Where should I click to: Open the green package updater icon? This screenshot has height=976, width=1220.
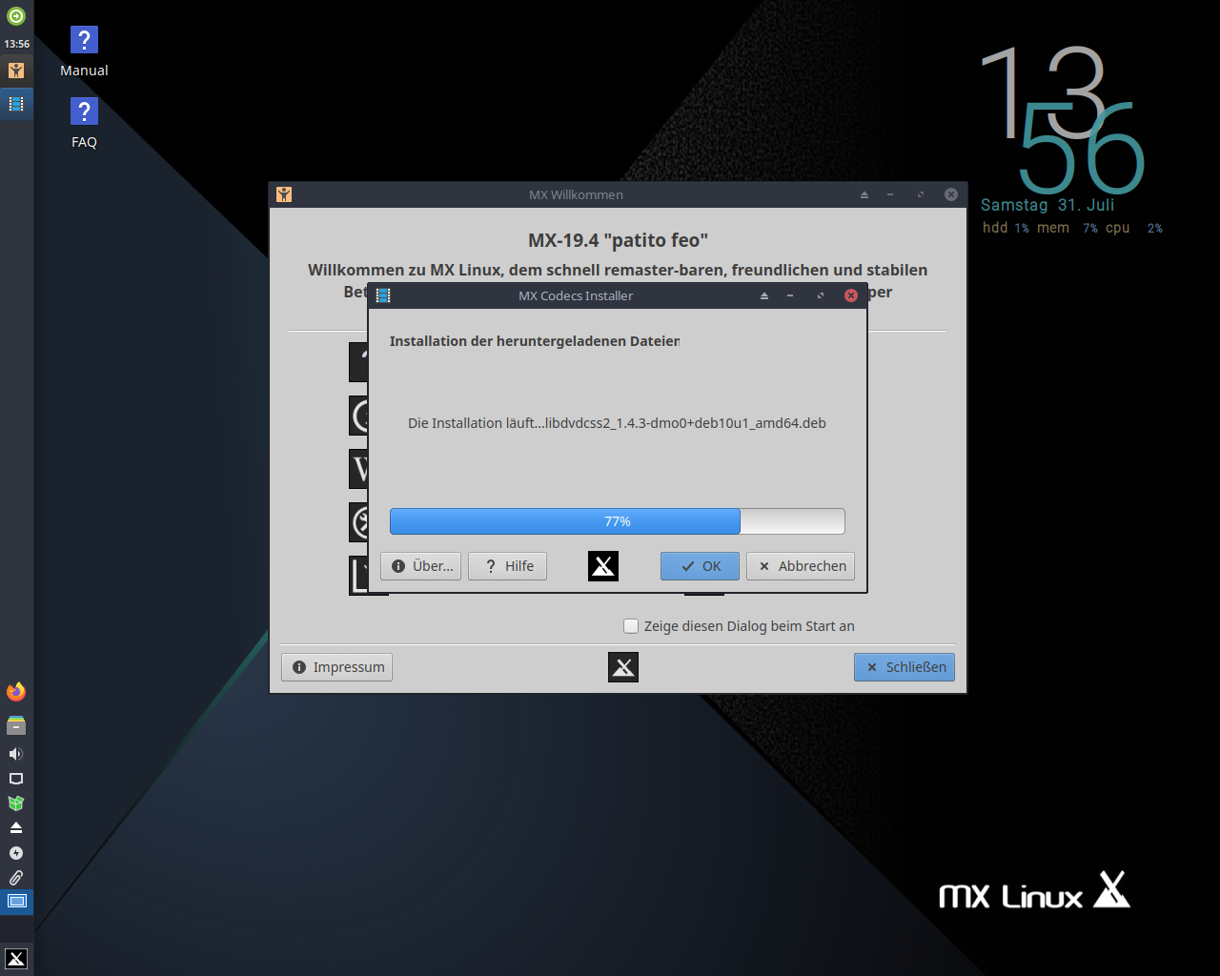coord(16,803)
